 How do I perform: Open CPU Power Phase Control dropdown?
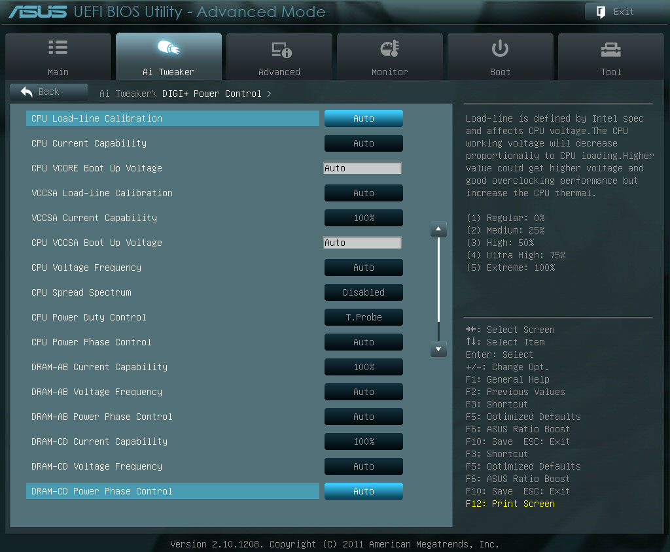[364, 342]
